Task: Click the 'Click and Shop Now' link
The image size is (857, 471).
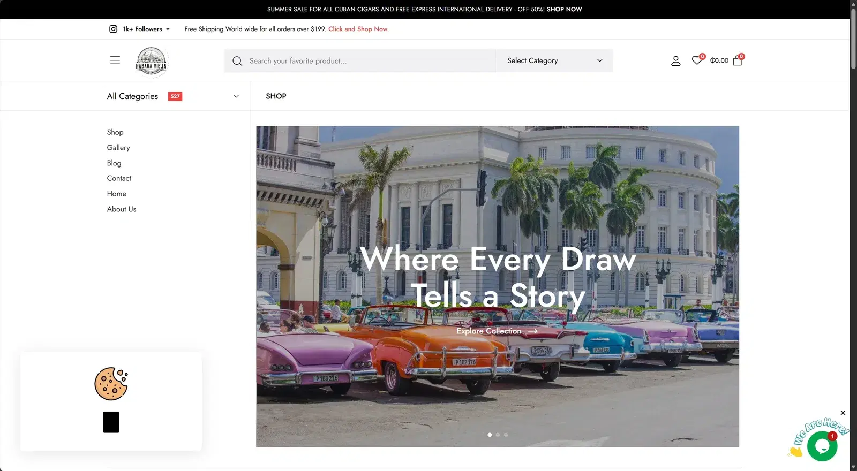Action: coord(358,29)
